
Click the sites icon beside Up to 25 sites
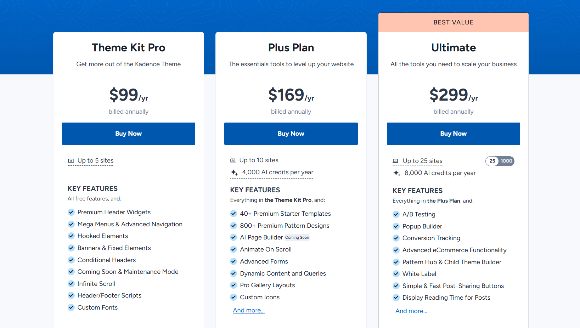click(x=395, y=161)
